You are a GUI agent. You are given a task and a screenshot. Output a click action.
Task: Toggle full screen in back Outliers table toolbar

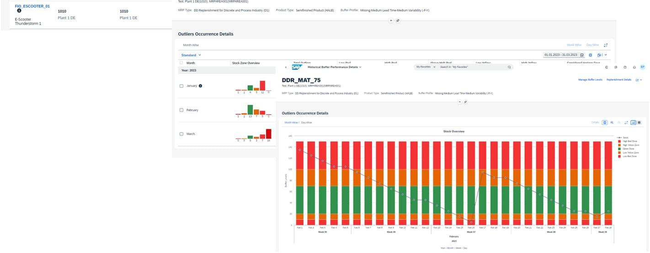pyautogui.click(x=606, y=45)
